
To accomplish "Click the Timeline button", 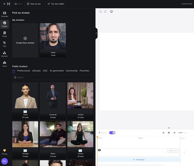I will tap(103, 133).
